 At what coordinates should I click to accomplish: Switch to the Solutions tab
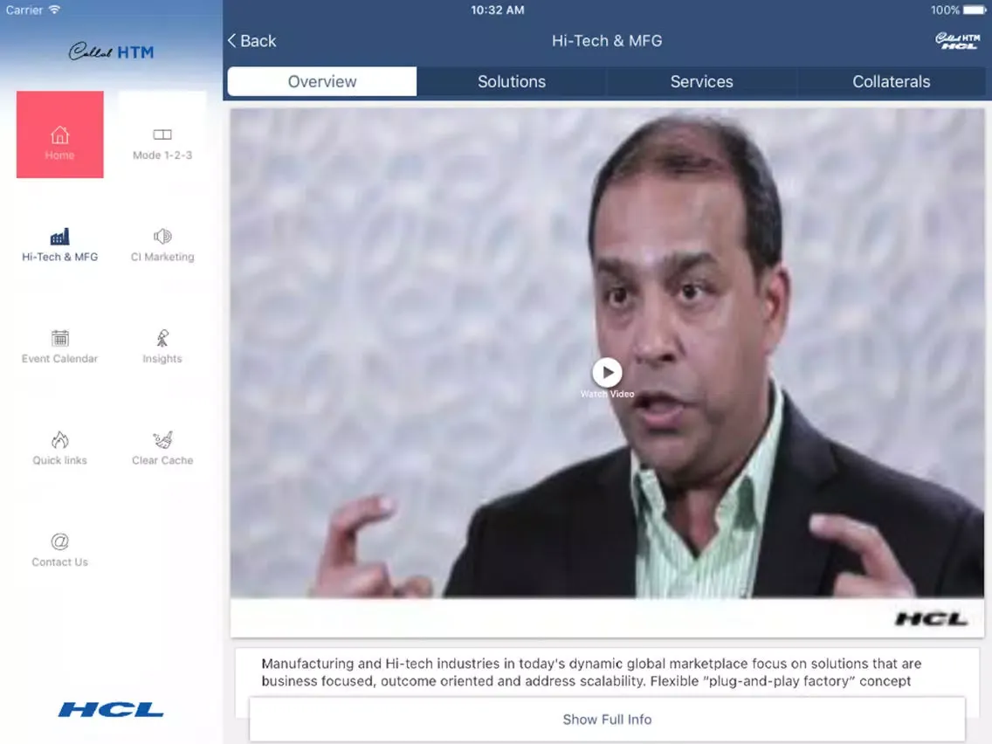coord(512,82)
